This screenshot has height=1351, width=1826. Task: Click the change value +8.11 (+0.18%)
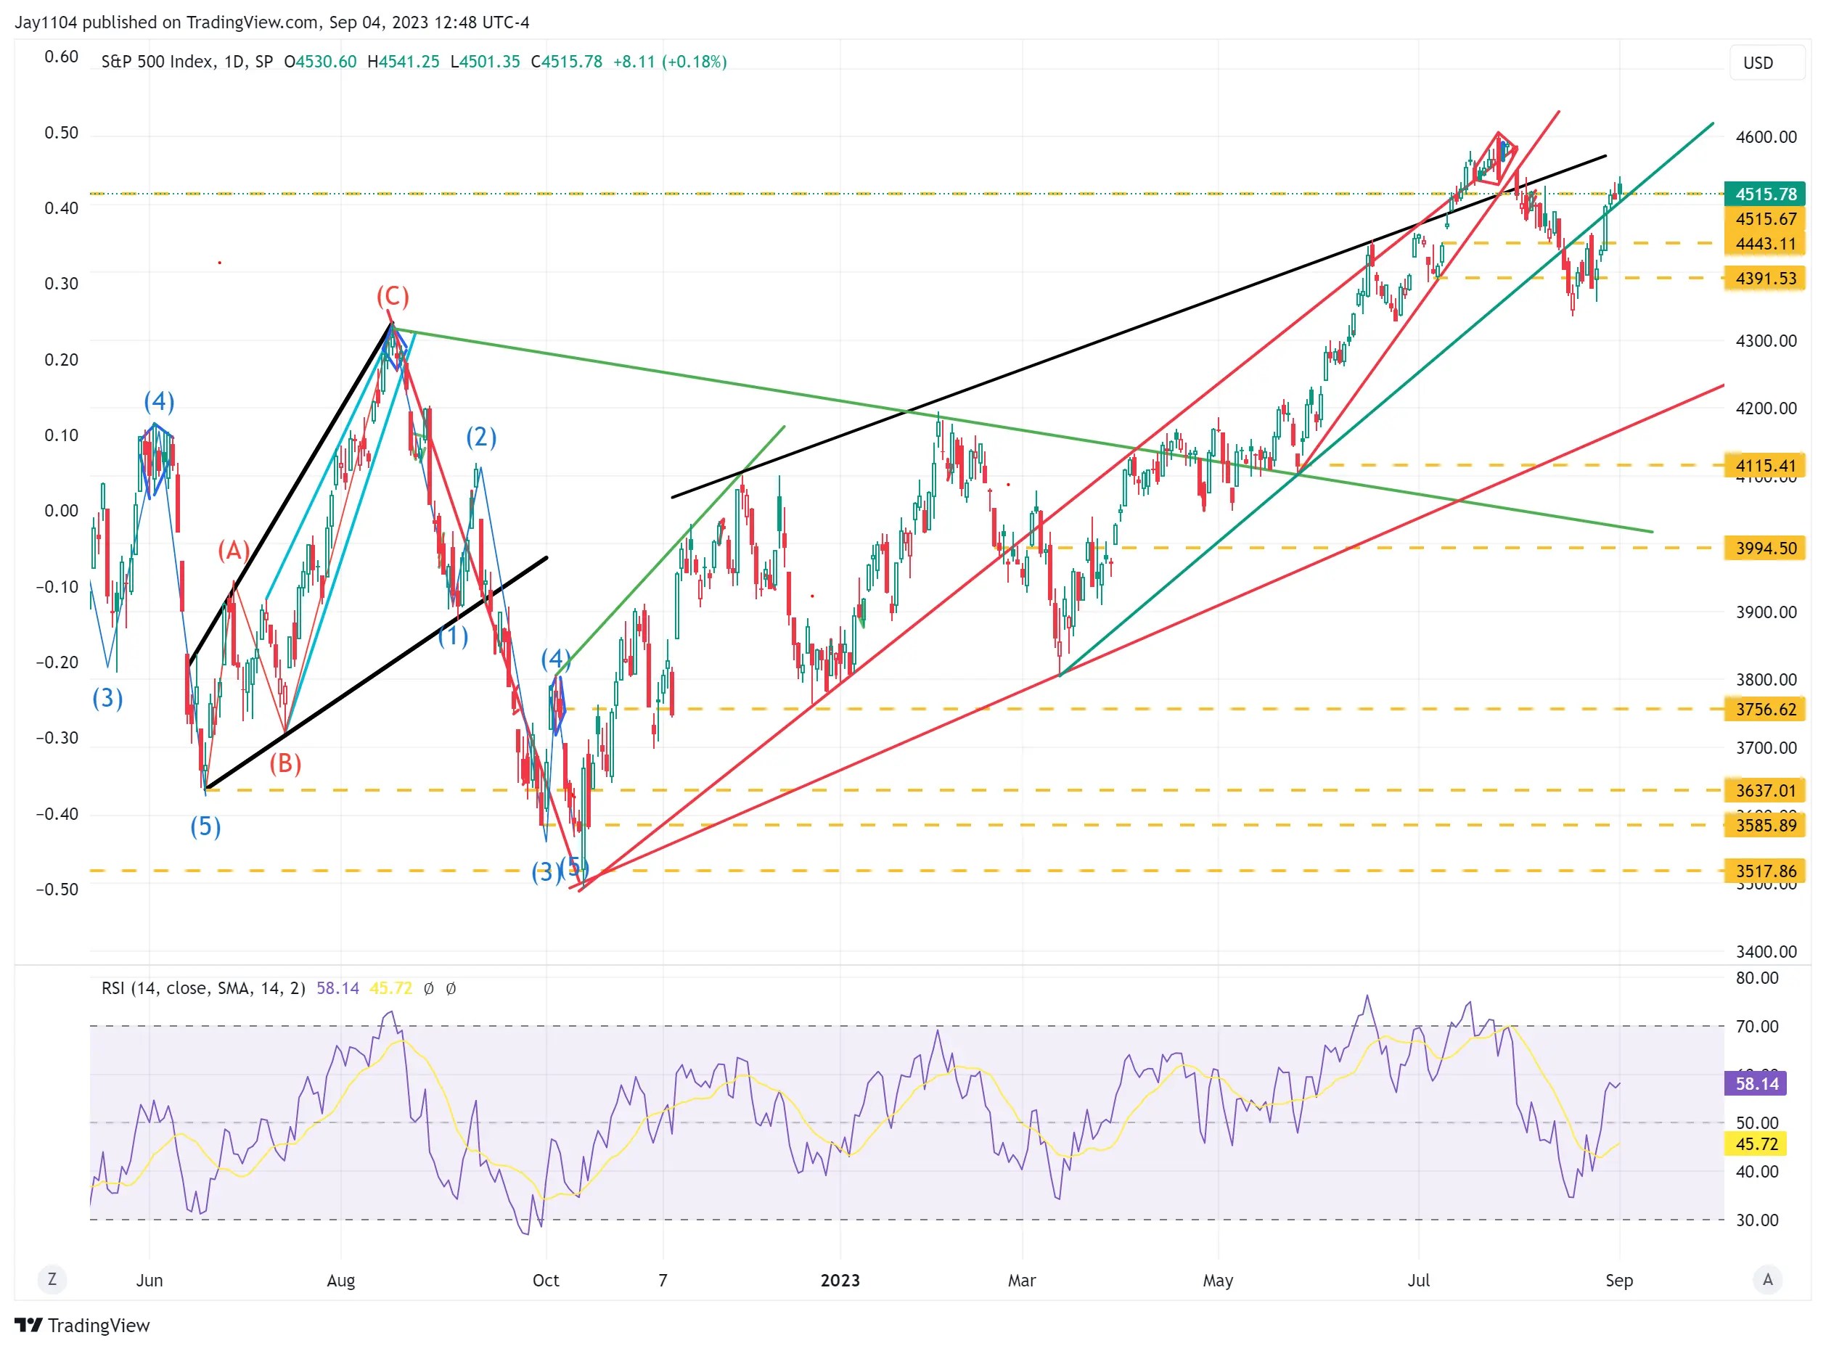669,62
